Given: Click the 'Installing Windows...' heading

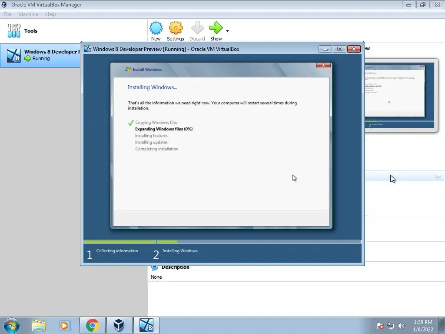Looking at the screenshot, I should (x=153, y=87).
